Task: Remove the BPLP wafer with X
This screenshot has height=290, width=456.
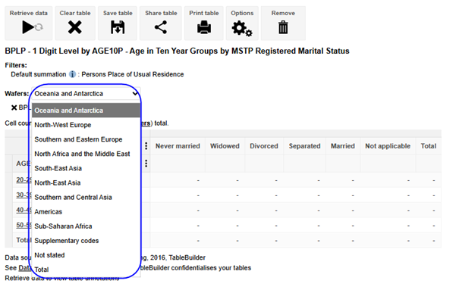Action: (14, 108)
